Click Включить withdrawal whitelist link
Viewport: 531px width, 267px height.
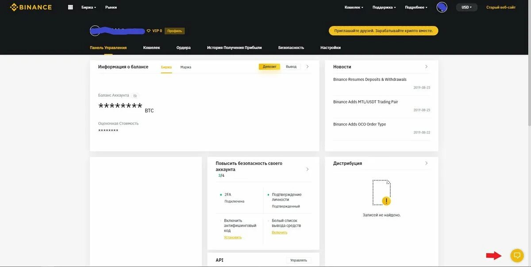[279, 233]
